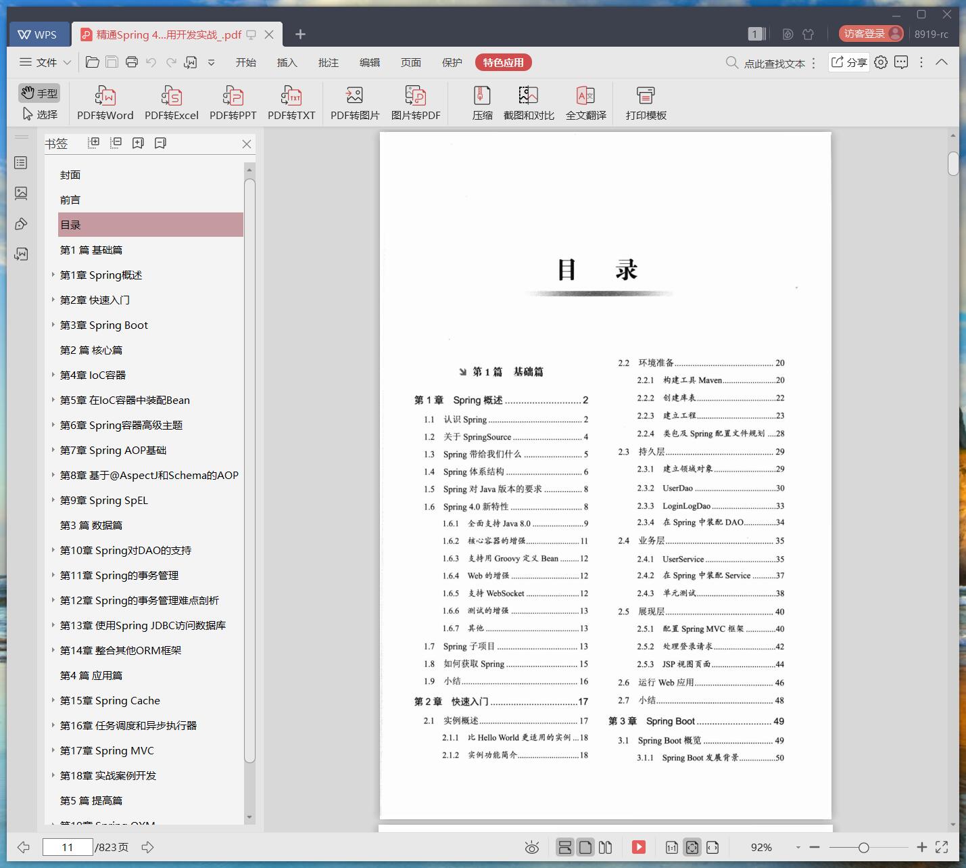This screenshot has height=868, width=966.
Task: Open thumbnails panel in left sidebar
Action: point(21,163)
